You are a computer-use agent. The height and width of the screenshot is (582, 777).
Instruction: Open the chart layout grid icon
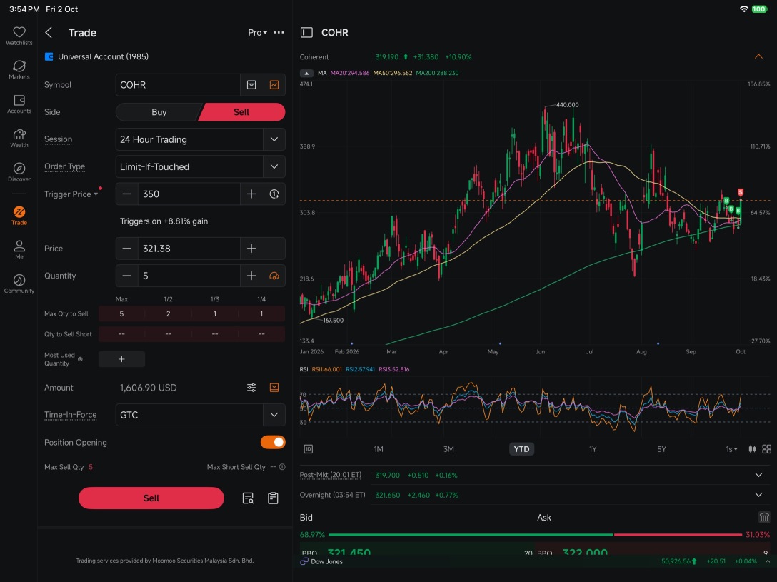[x=766, y=449]
